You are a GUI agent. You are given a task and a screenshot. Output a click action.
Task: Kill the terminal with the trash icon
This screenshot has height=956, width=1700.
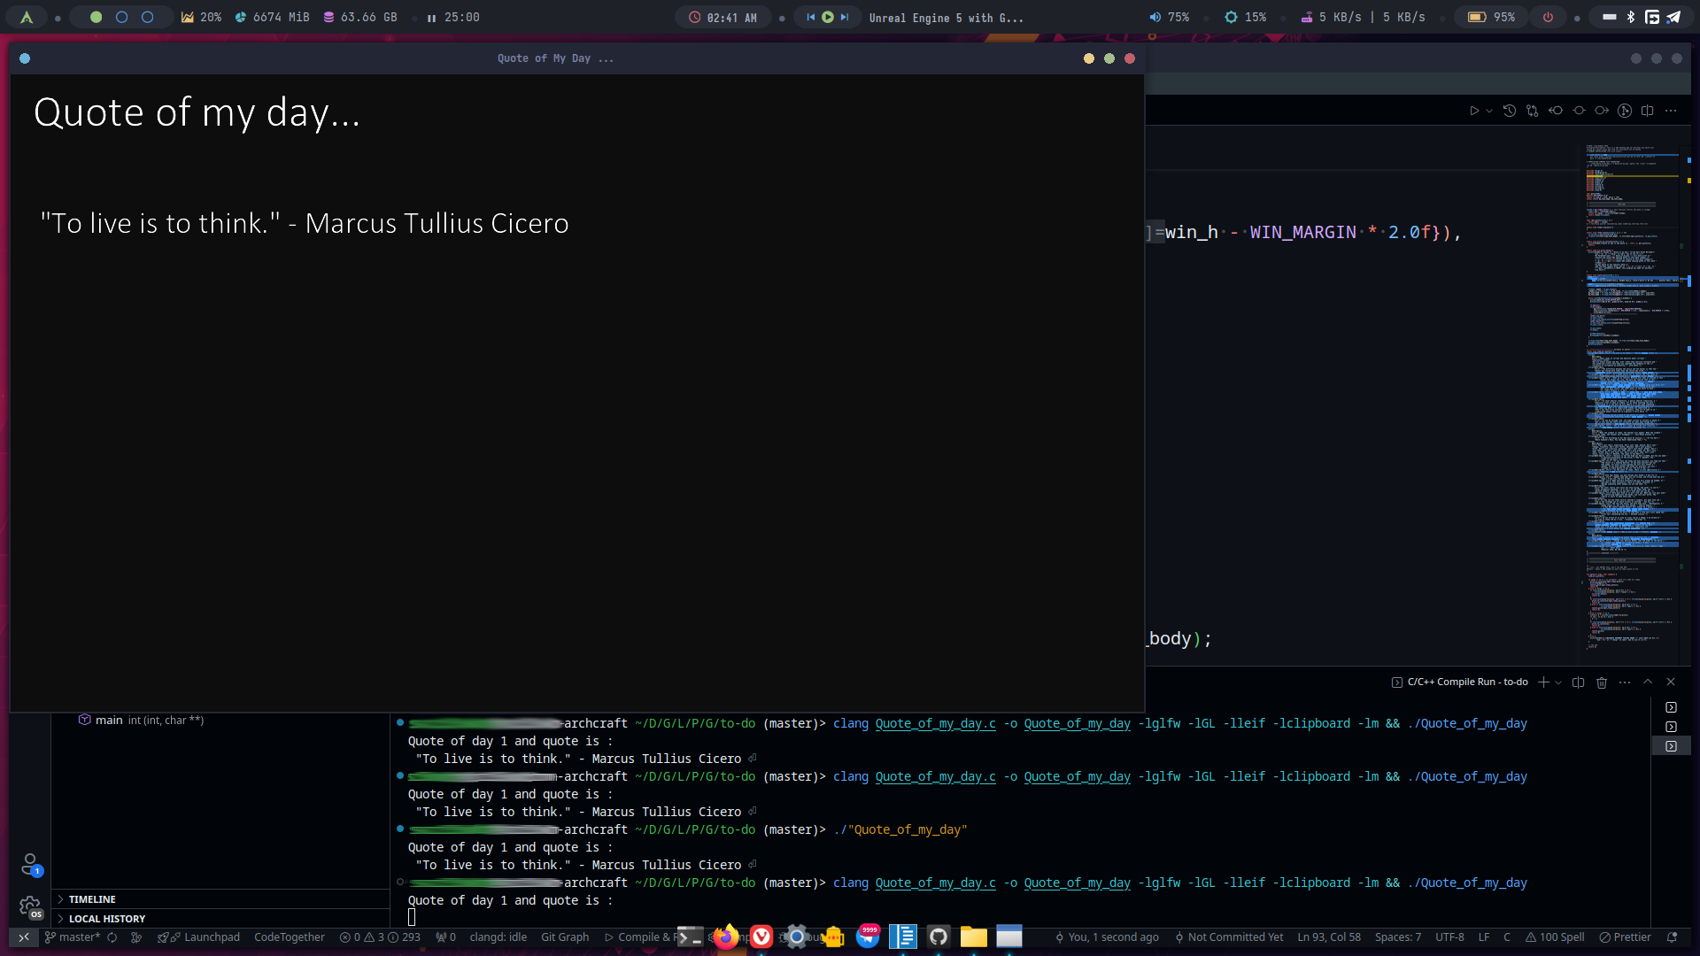pyautogui.click(x=1602, y=682)
